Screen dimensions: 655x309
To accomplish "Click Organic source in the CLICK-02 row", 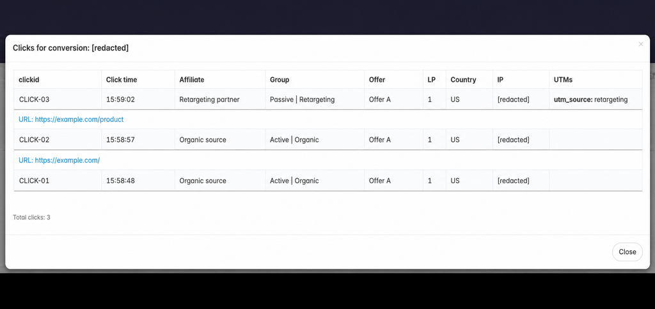I will pos(203,140).
